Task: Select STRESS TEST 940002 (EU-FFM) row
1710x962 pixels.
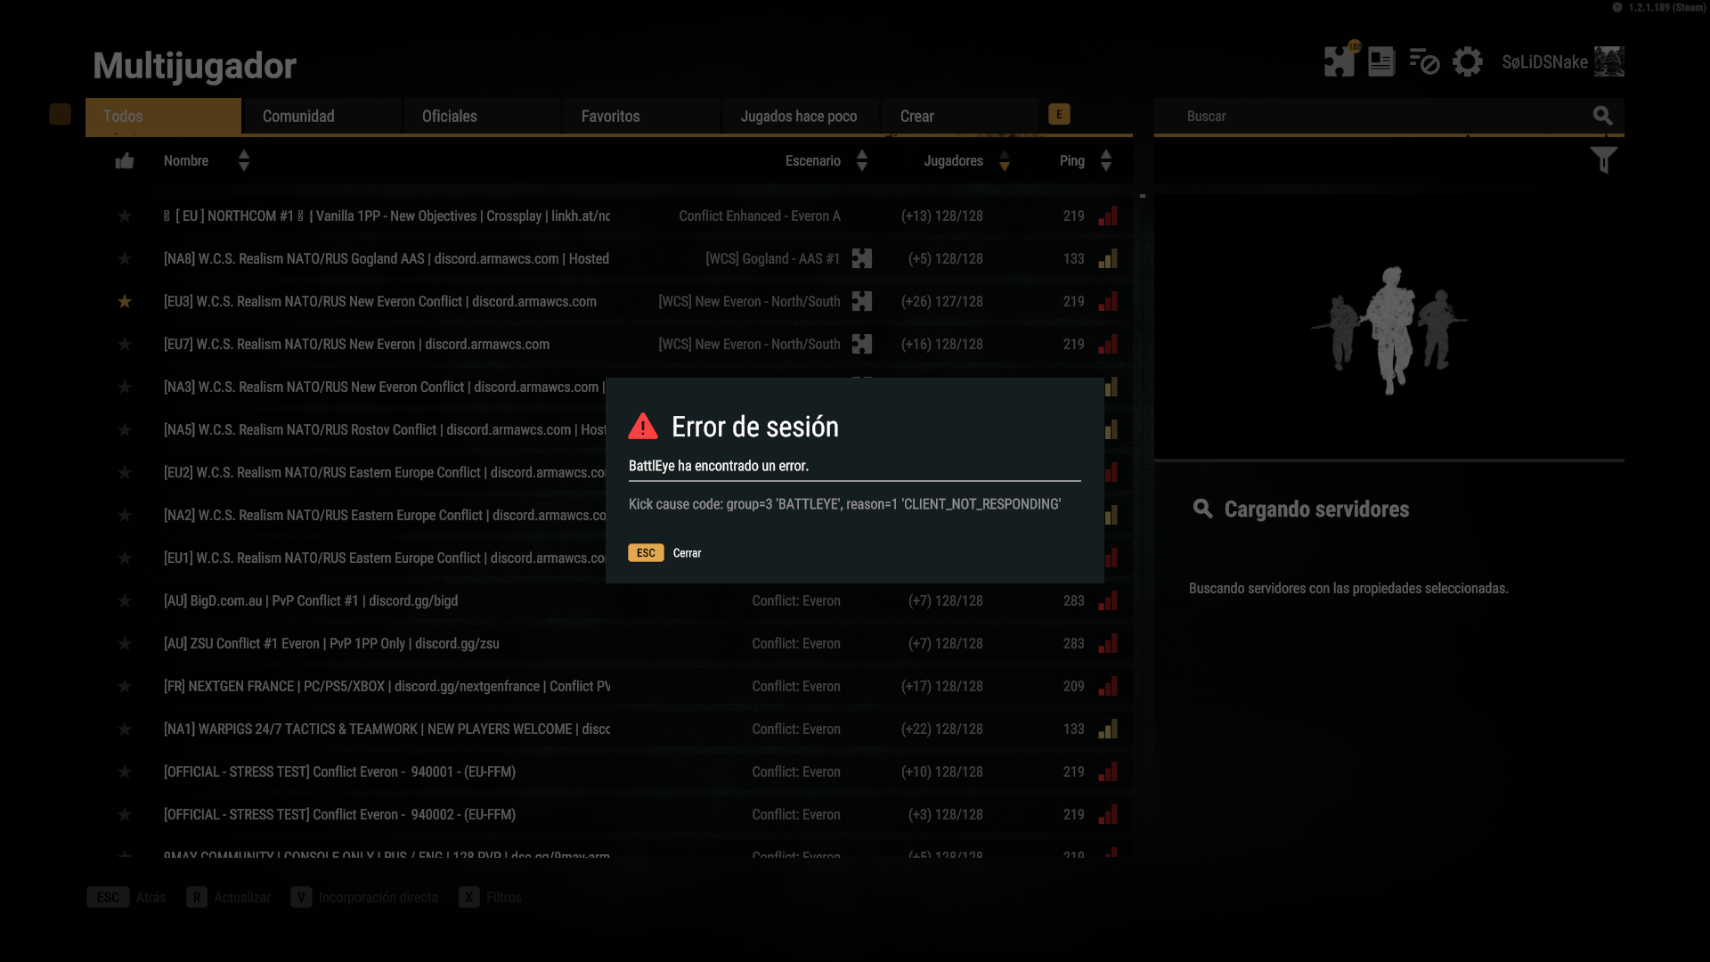Action: [x=609, y=815]
